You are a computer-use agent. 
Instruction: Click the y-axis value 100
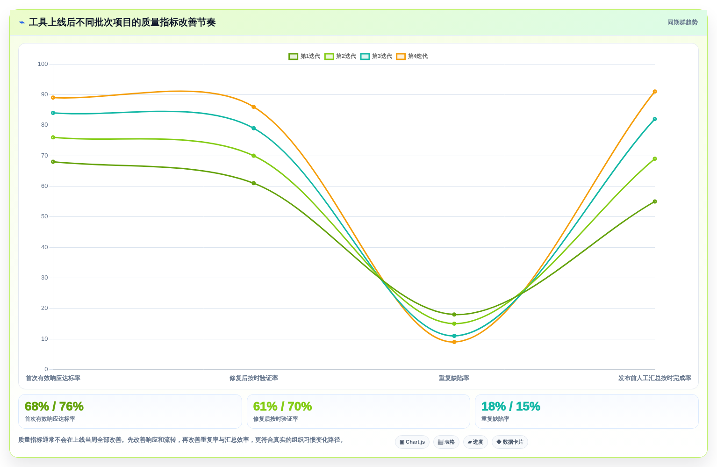coord(43,64)
